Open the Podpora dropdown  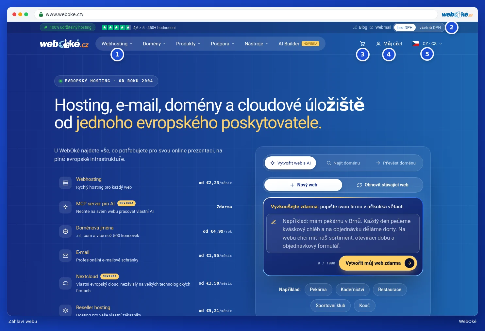coord(222,44)
